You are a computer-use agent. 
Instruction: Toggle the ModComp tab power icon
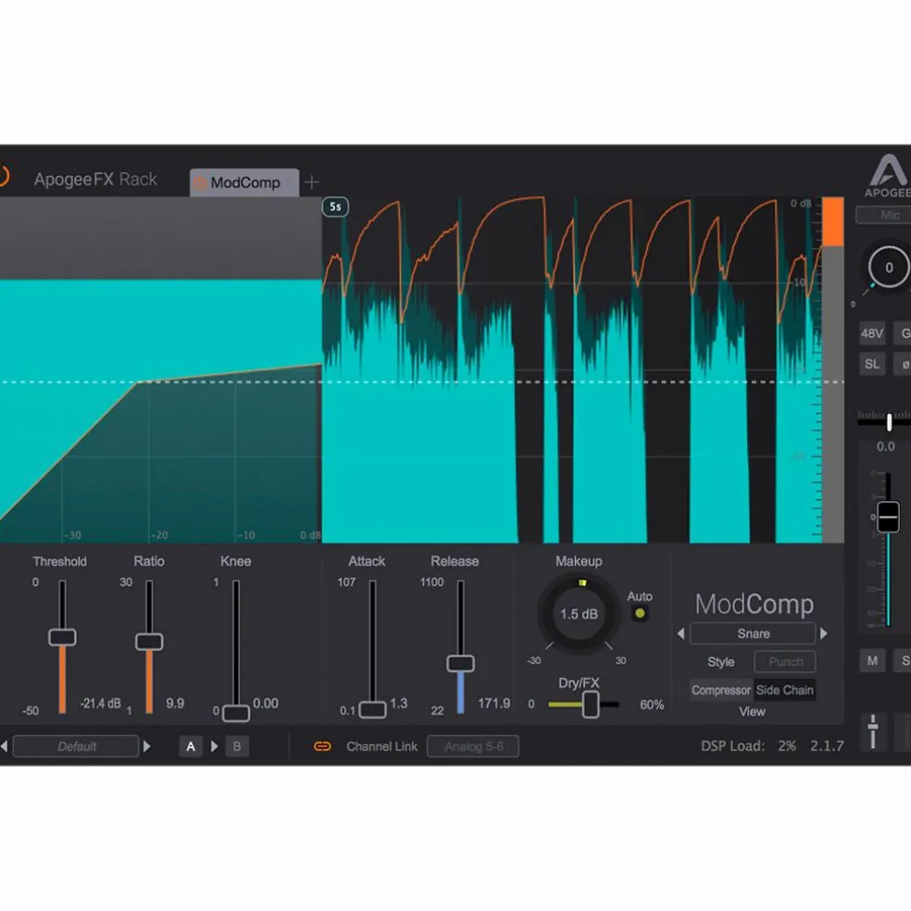(200, 183)
